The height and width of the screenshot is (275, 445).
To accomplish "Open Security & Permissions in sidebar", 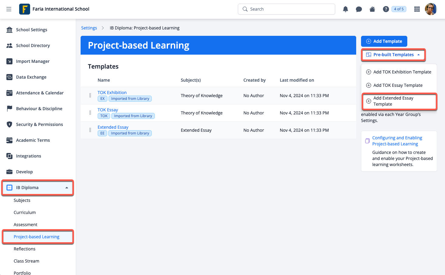I will coord(39,124).
